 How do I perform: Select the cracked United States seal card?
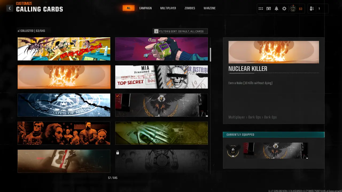(64, 105)
